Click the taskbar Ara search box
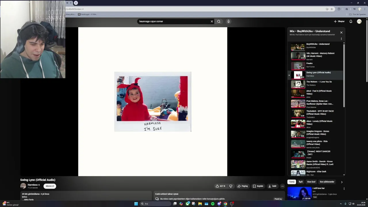 [155, 204]
